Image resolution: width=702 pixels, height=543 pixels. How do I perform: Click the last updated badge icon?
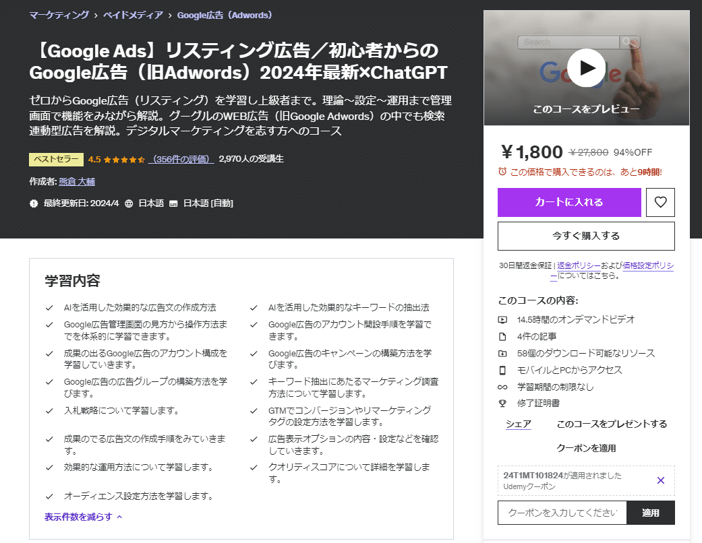click(x=34, y=203)
